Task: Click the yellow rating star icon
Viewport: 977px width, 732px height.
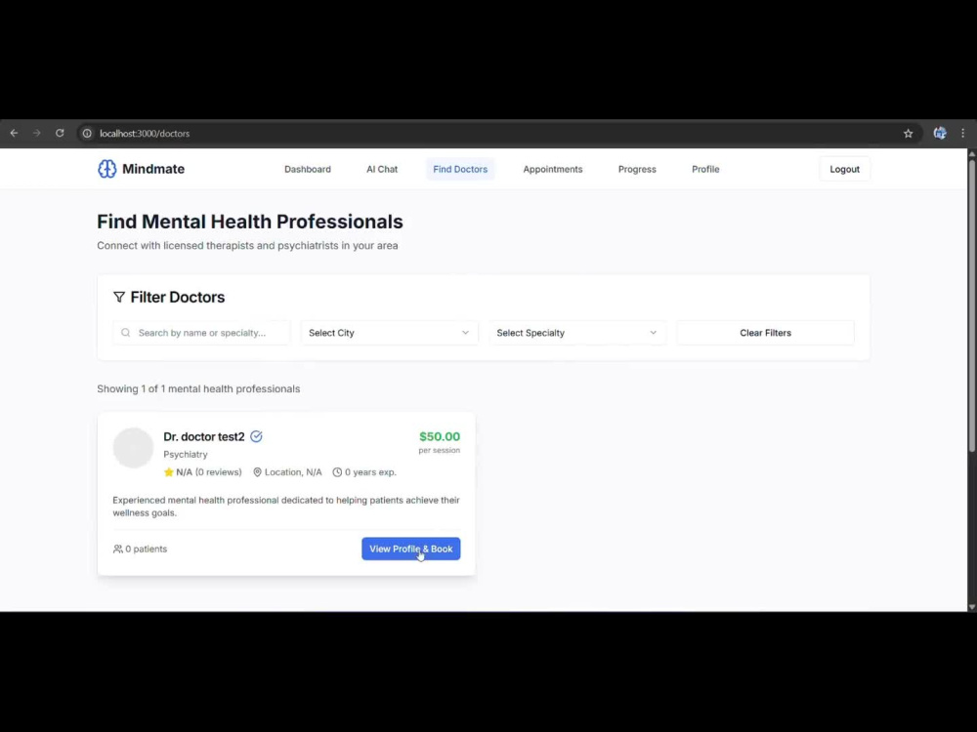Action: tap(168, 471)
